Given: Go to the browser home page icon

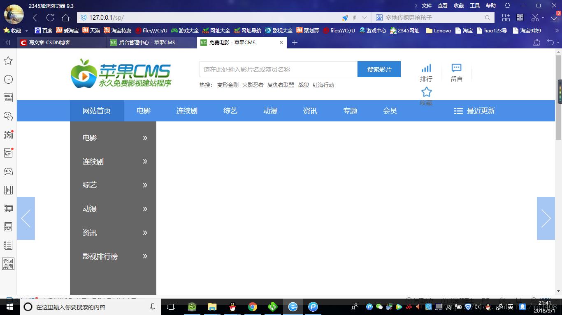Looking at the screenshot, I should 65,18.
